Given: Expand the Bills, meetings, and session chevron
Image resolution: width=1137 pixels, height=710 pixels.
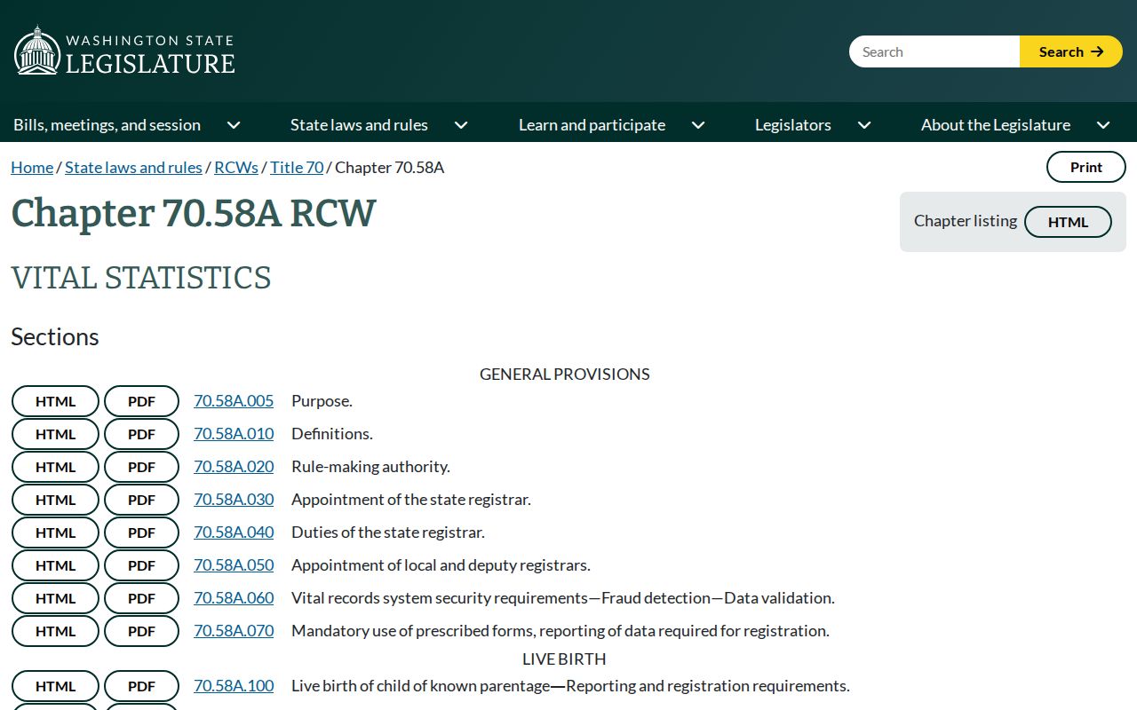Looking at the screenshot, I should (234, 125).
